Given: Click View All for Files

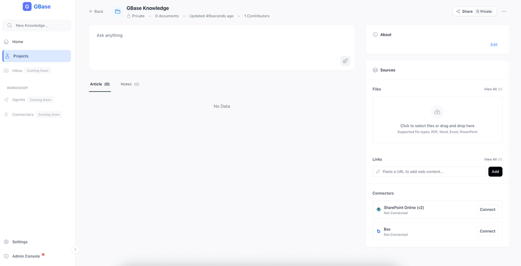Looking at the screenshot, I should (493, 89).
